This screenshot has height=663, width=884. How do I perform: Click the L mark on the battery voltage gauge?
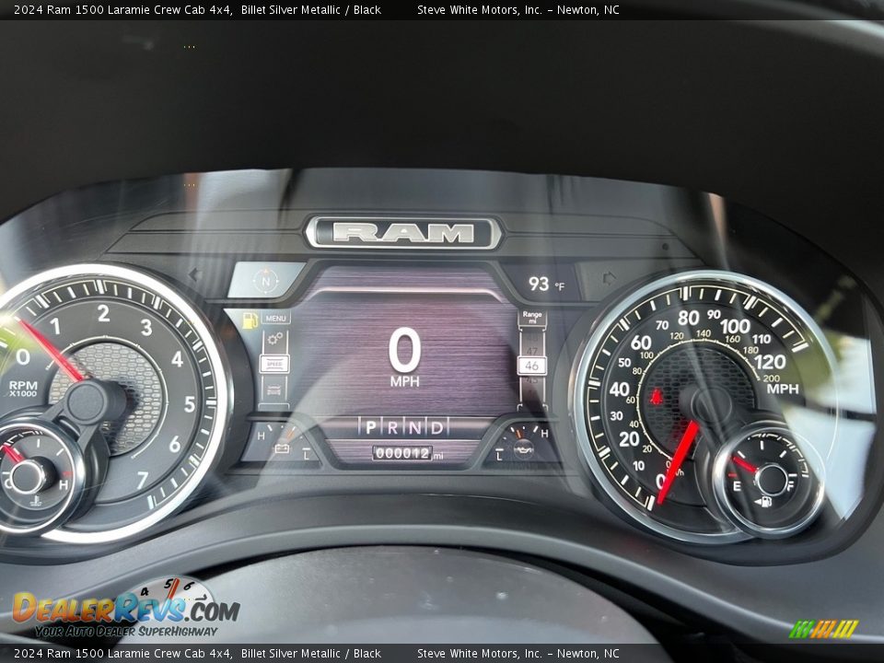(x=307, y=454)
